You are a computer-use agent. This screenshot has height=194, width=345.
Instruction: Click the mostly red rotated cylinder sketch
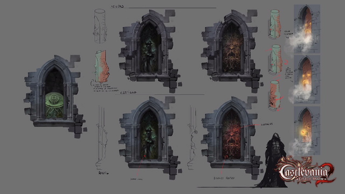point(274,95)
